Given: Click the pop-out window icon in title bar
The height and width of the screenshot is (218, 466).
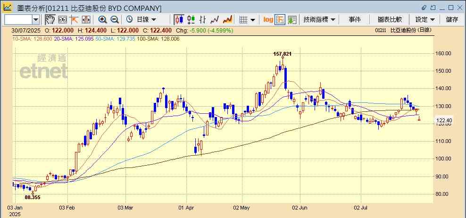Looking at the screenshot, I should pos(433,8).
